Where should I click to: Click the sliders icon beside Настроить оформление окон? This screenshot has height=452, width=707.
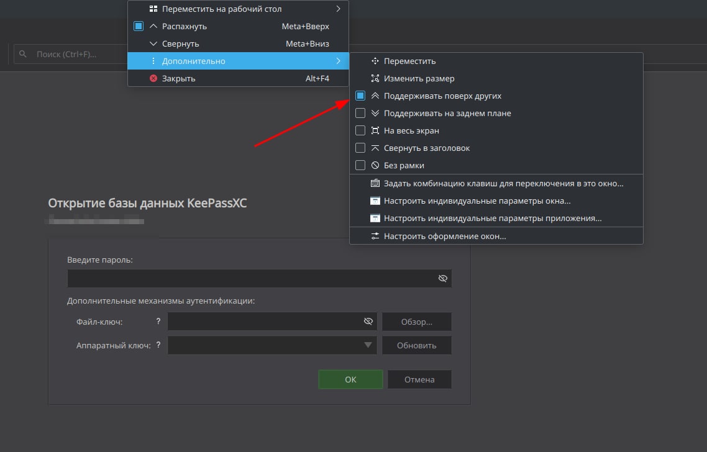point(375,236)
